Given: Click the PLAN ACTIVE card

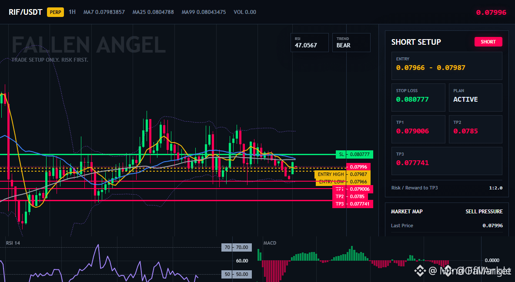Looking at the screenshot, I should click(475, 97).
